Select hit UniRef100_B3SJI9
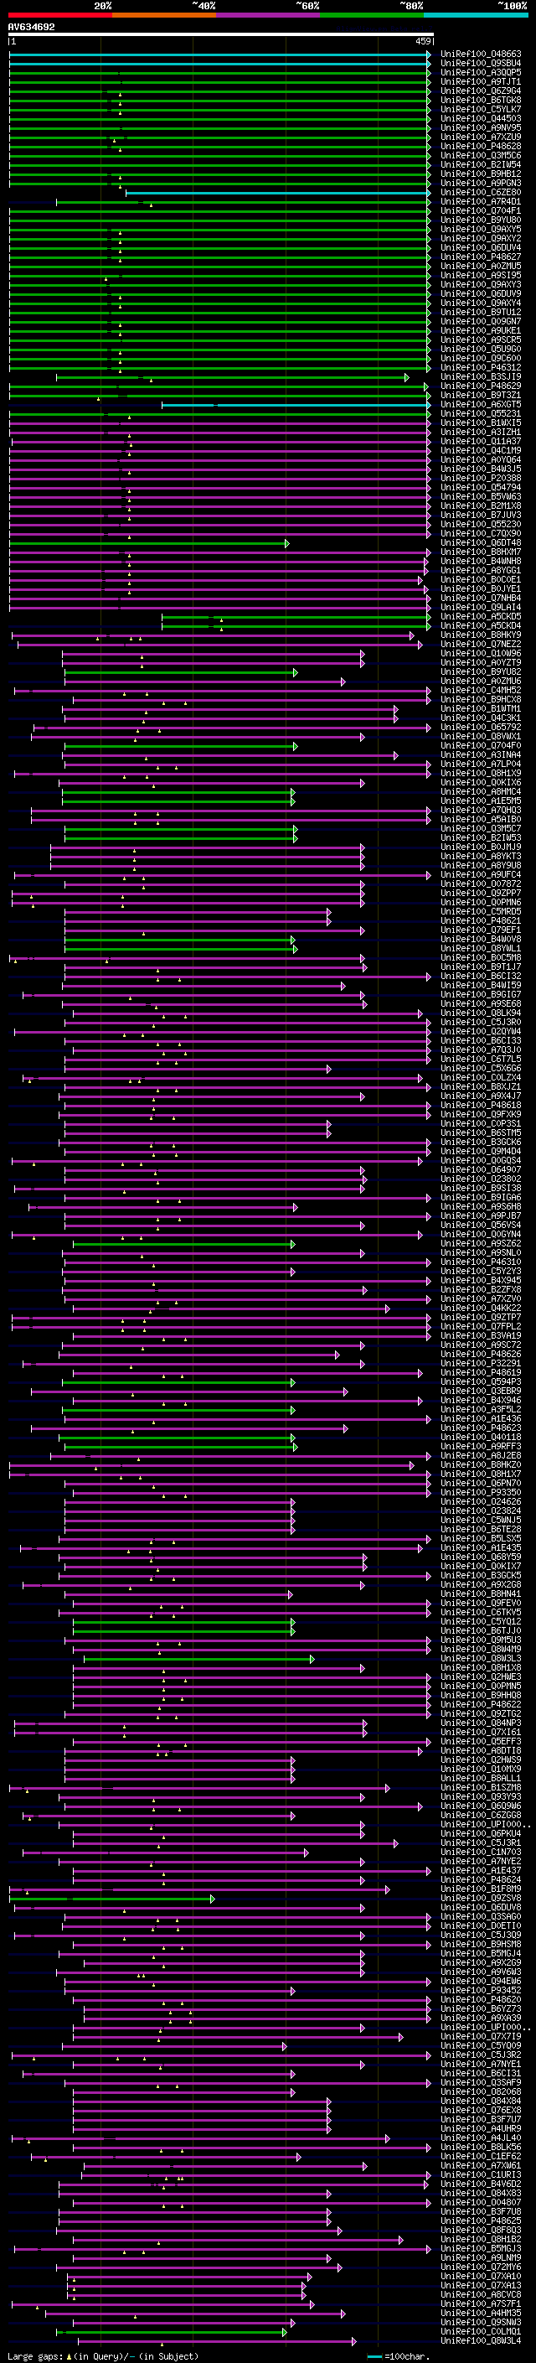536x2363 pixels. [x=481, y=377]
